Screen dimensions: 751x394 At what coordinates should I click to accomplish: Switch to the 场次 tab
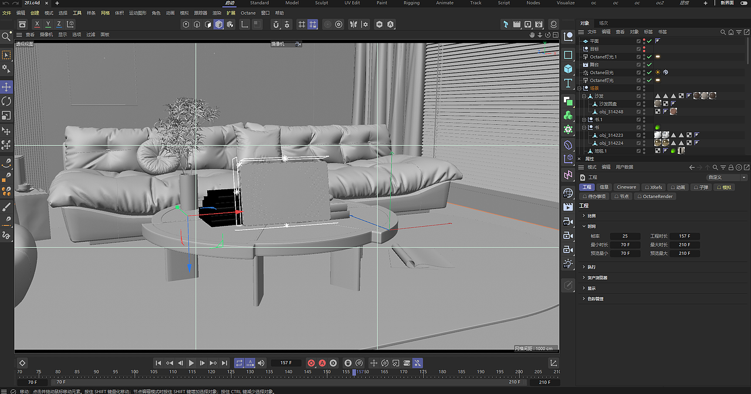point(604,23)
